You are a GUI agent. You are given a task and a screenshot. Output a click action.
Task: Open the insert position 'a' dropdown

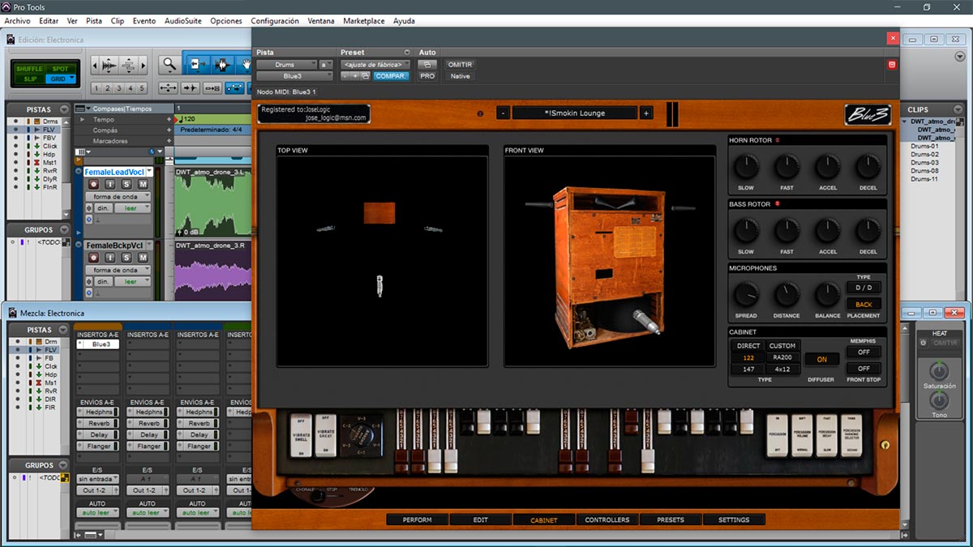point(326,65)
